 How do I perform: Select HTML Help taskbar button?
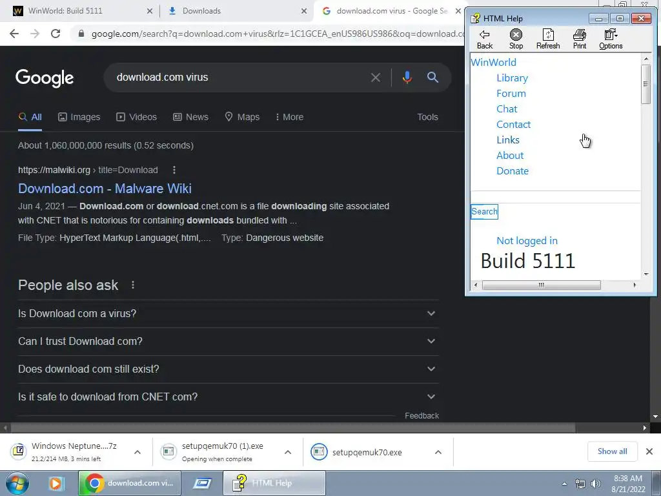(x=274, y=483)
